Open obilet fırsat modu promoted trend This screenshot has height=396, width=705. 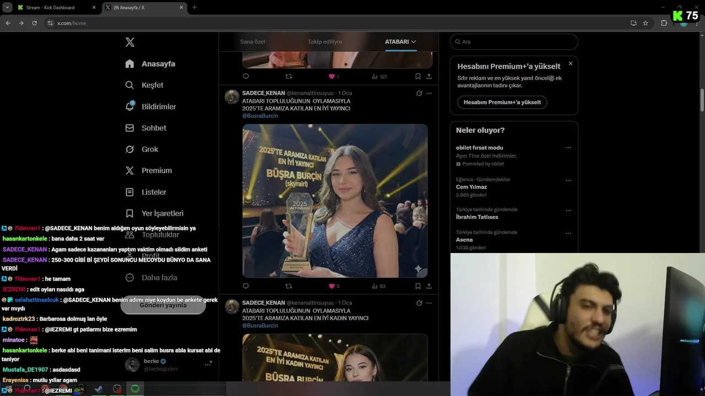pyautogui.click(x=479, y=148)
